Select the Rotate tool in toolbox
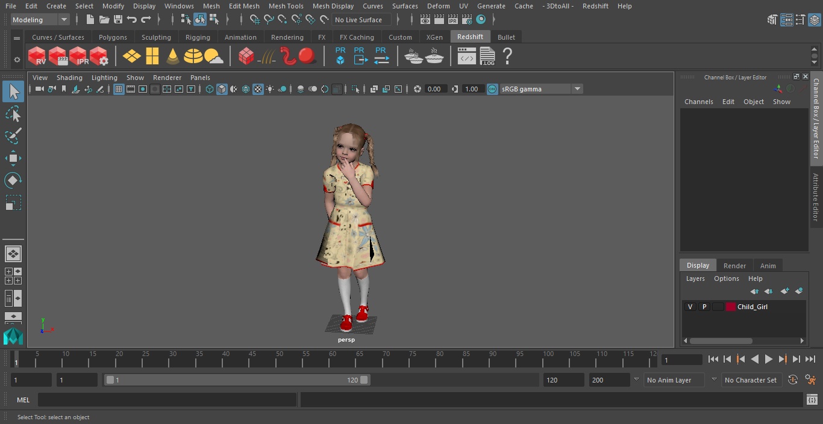The image size is (823, 424). click(13, 180)
